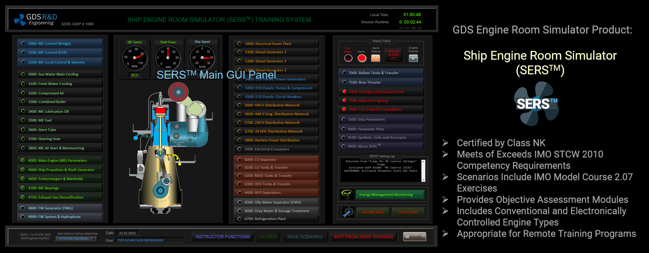This screenshot has width=649, height=253.
Task: Click the User name input field
Action: tap(150, 240)
